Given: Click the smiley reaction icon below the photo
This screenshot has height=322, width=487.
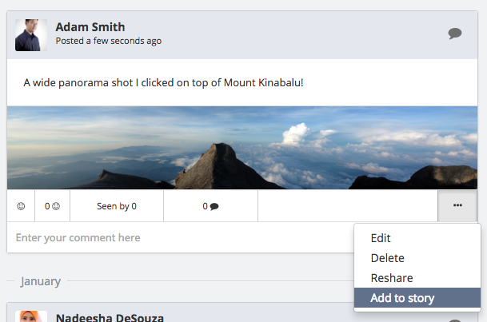Looking at the screenshot, I should tap(21, 206).
